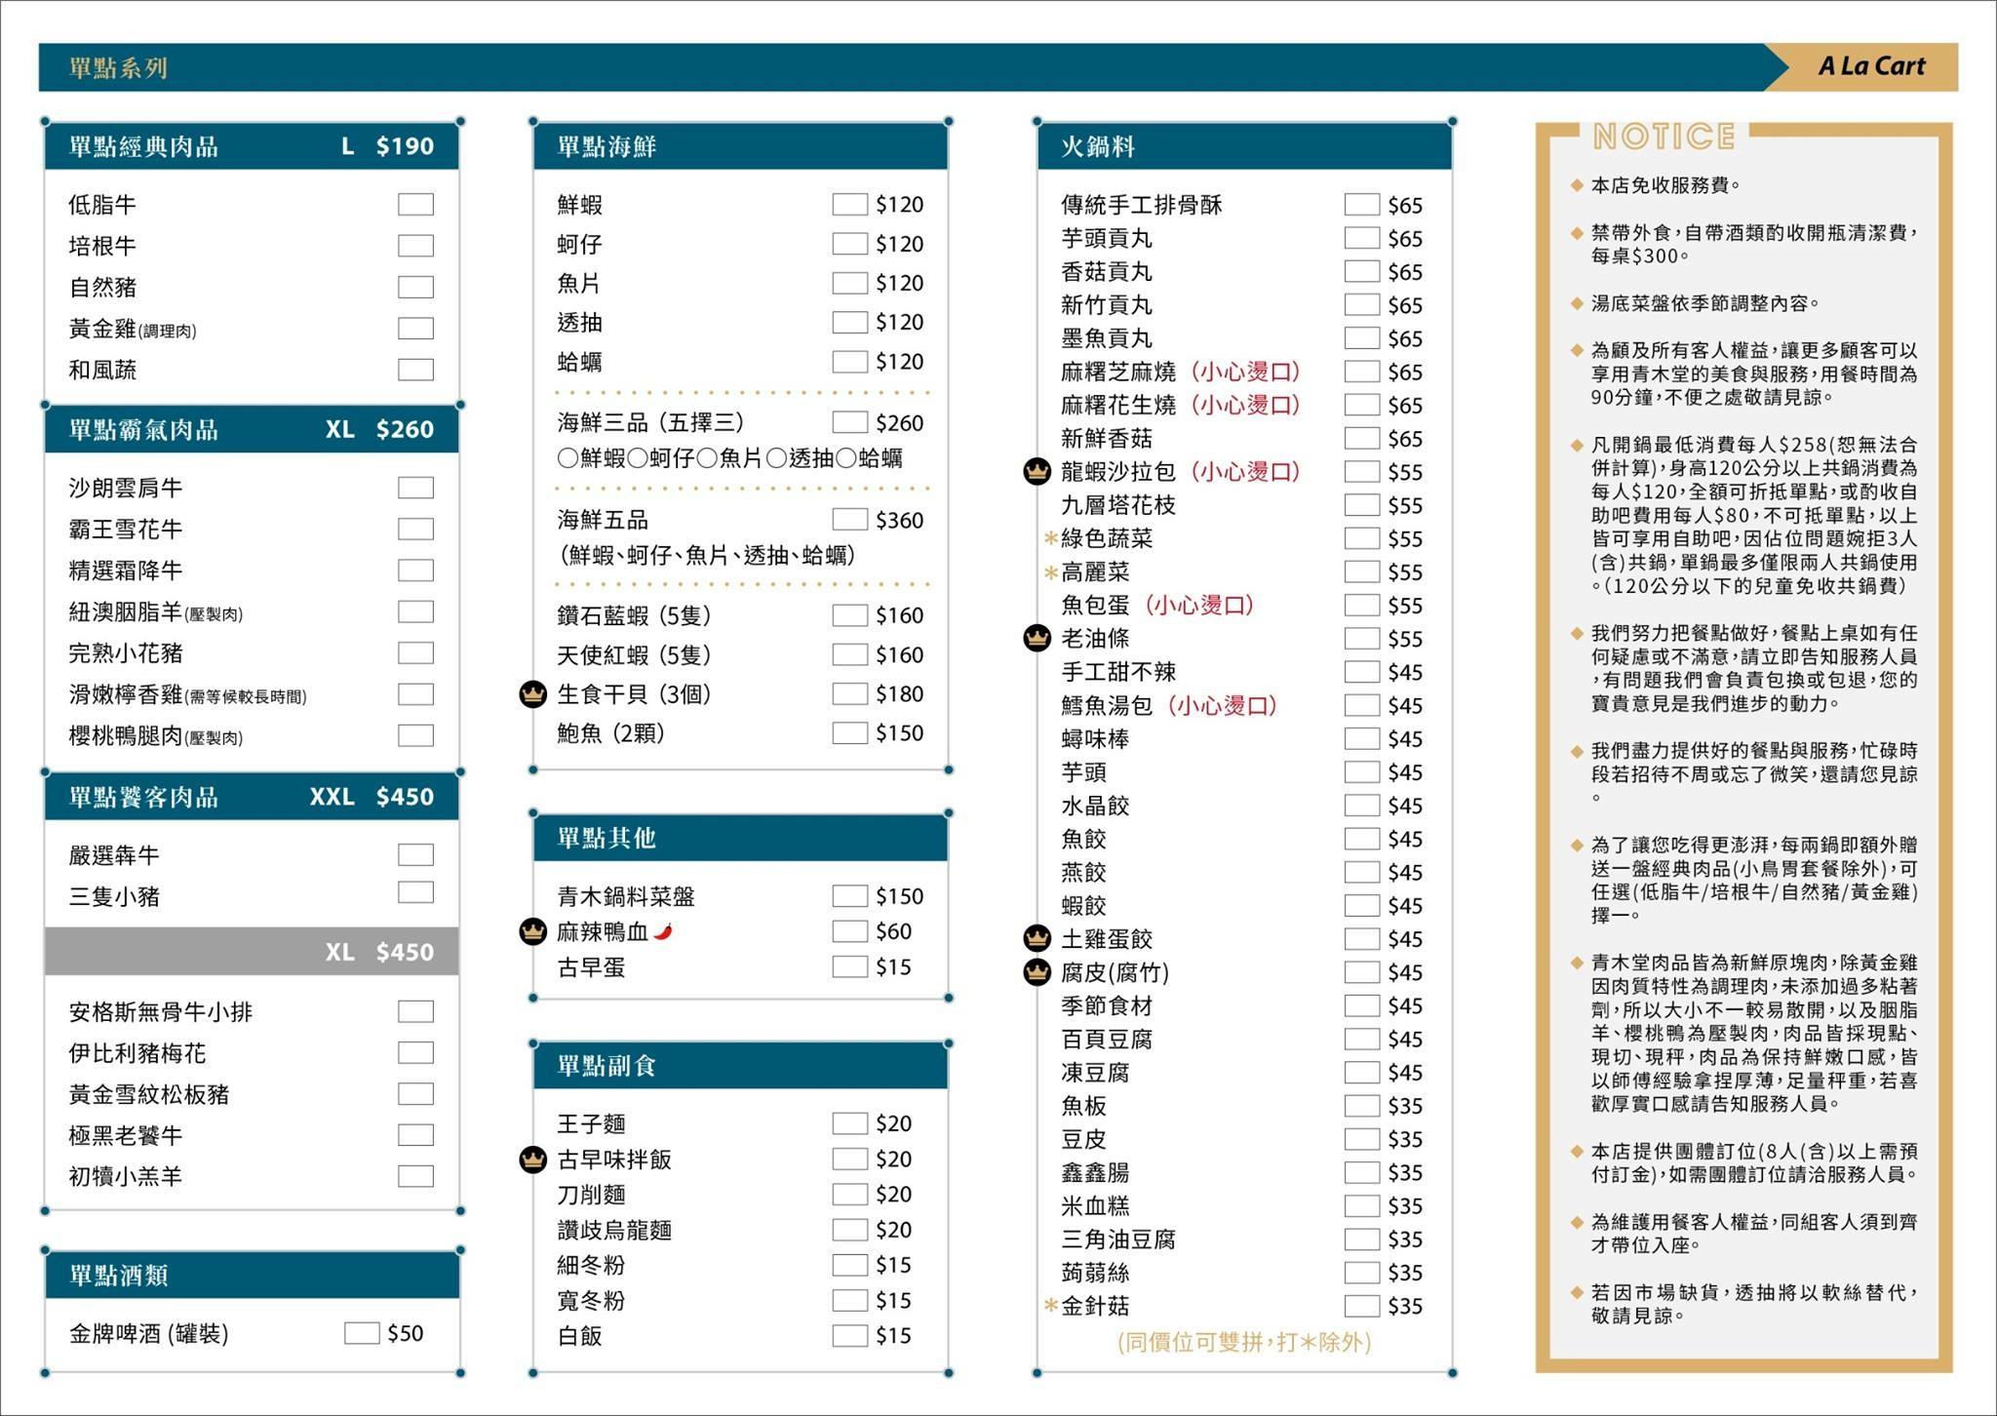Select the checkbox for 霸王雪花牛

coord(415,529)
